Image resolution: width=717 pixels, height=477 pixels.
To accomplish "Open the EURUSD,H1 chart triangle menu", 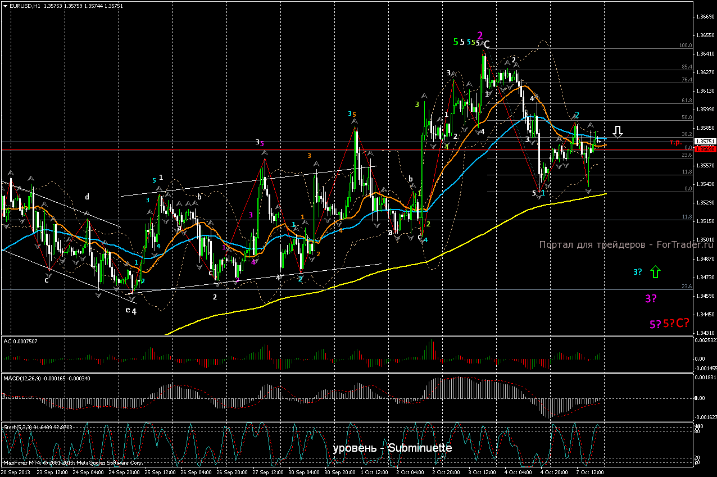I will [x=5, y=6].
